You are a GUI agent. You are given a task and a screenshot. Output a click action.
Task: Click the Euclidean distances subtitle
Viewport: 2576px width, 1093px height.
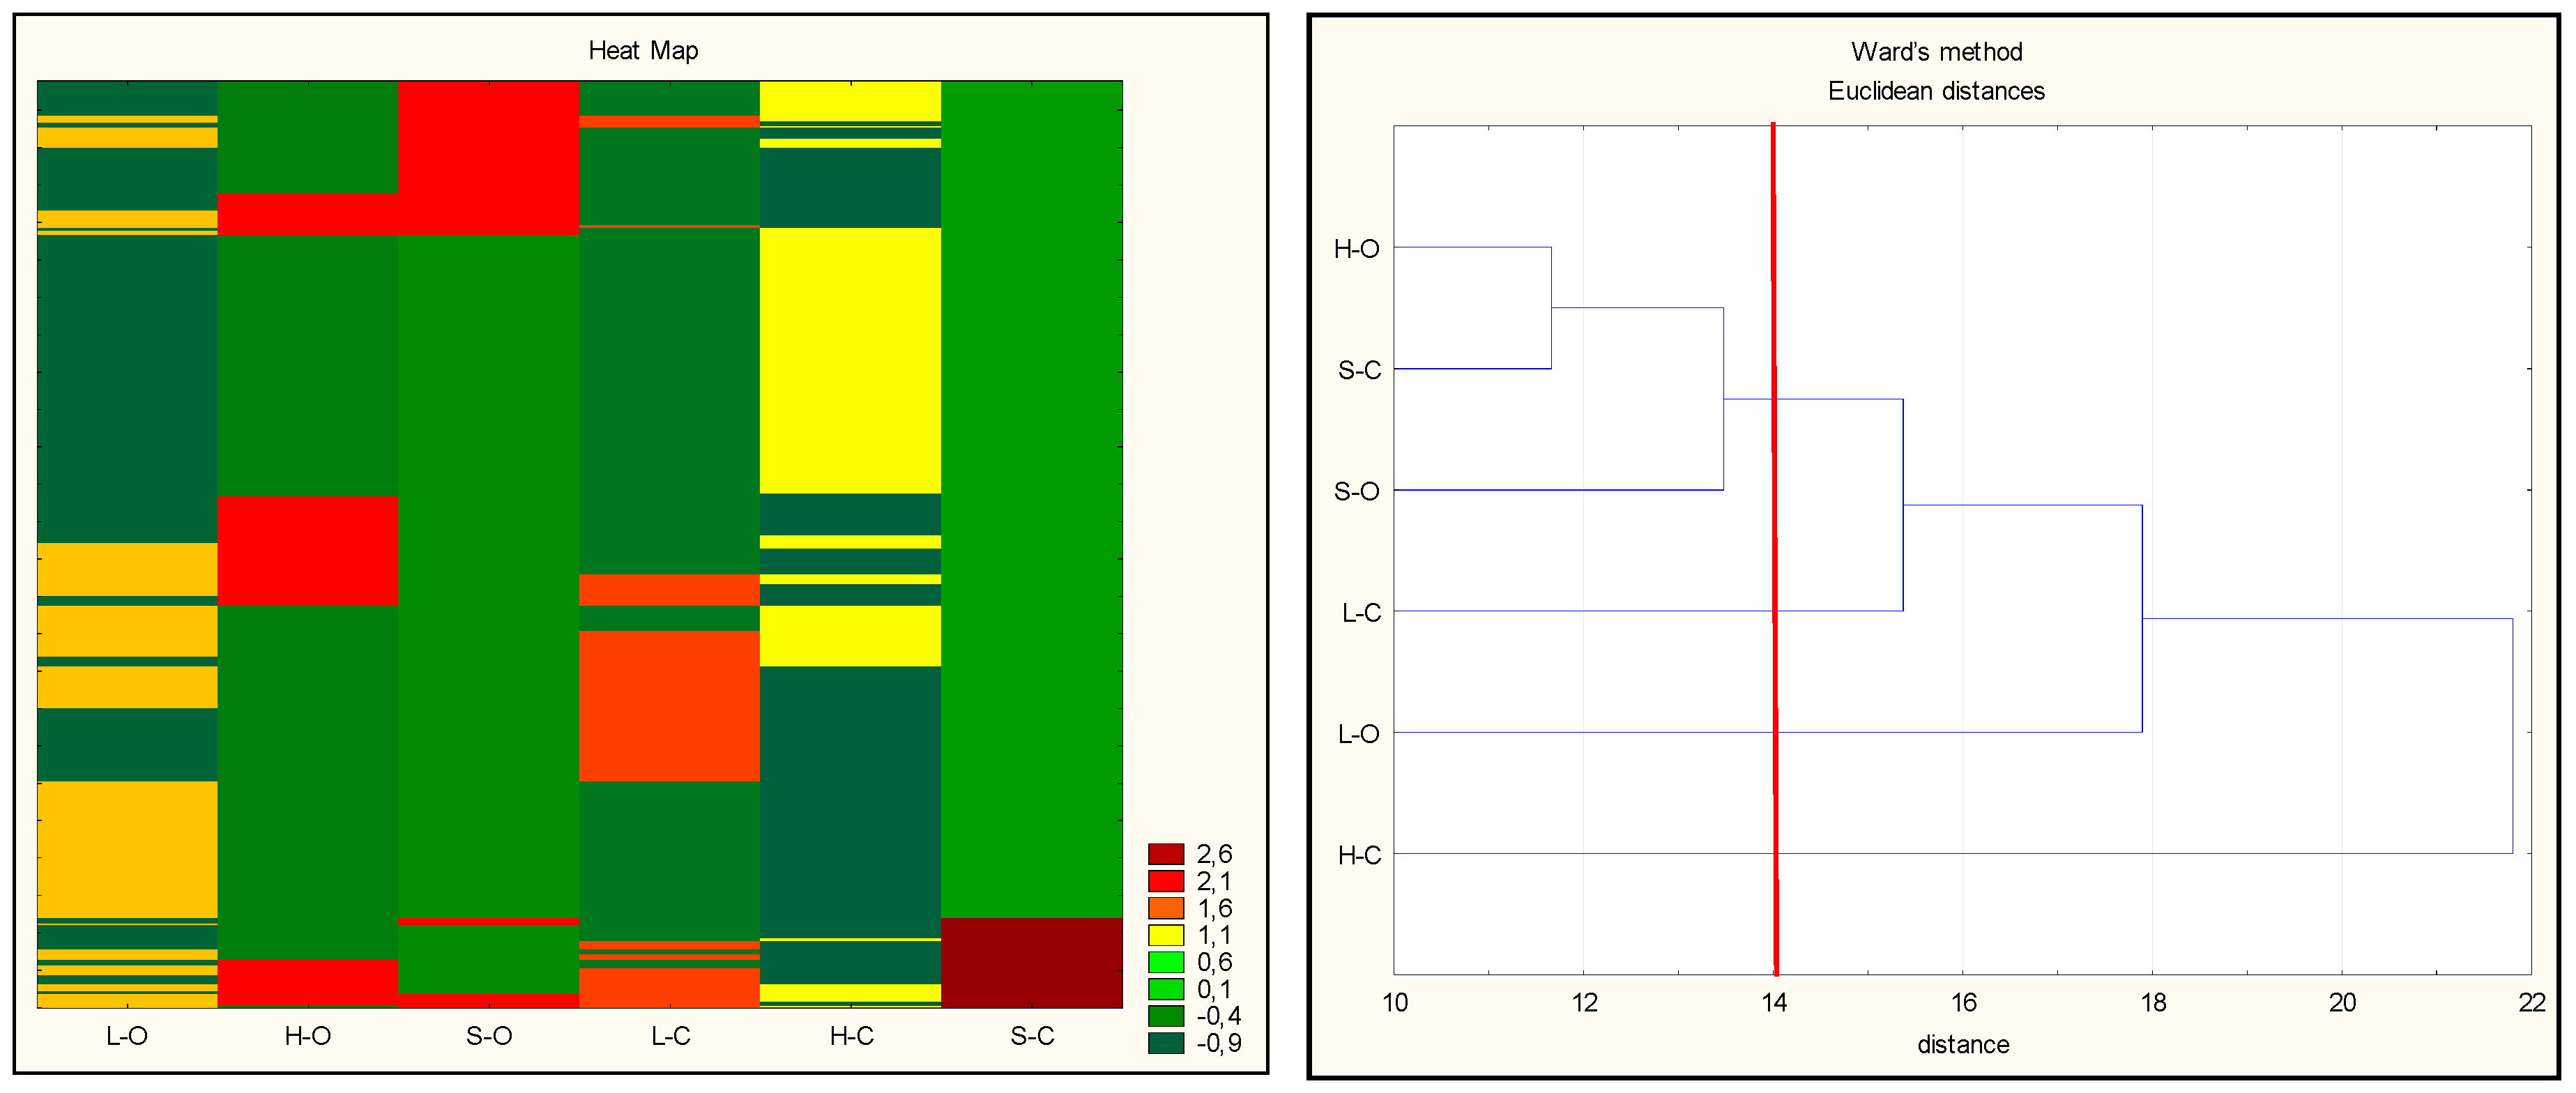click(1936, 91)
